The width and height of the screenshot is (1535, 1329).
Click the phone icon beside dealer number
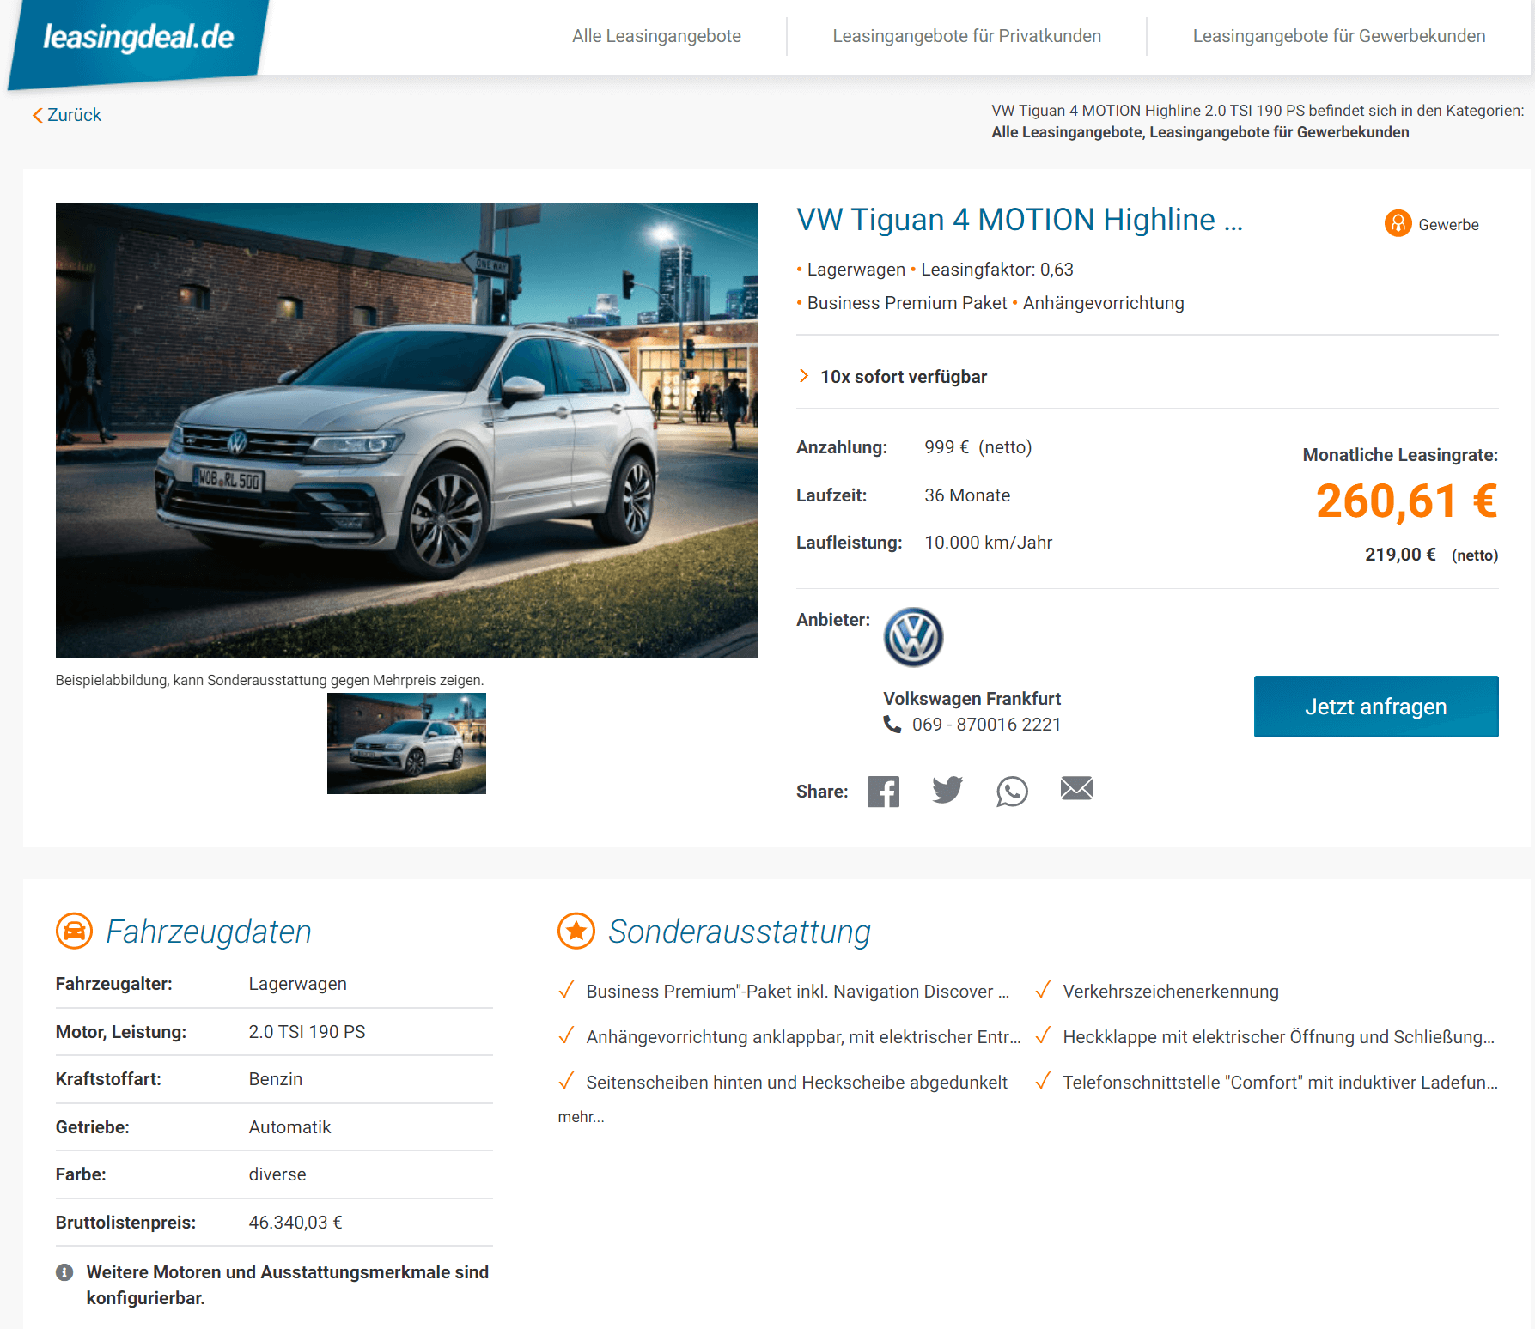[x=892, y=724]
